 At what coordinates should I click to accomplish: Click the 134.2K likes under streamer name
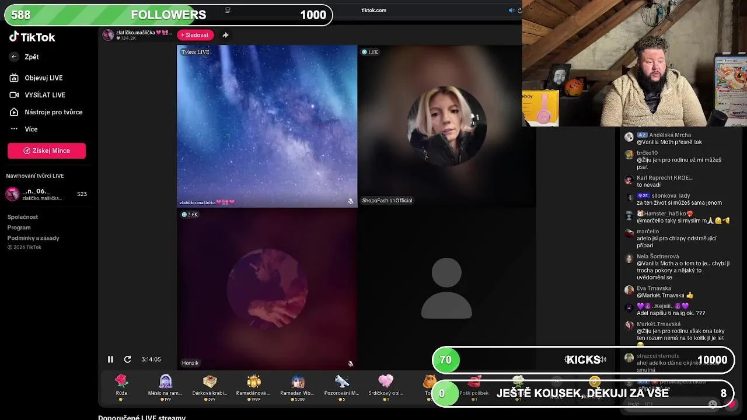pyautogui.click(x=126, y=38)
